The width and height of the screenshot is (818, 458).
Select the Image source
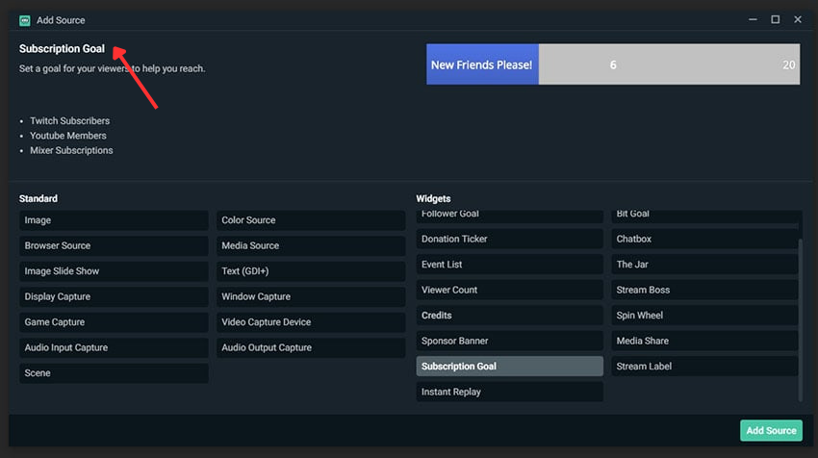pos(114,220)
